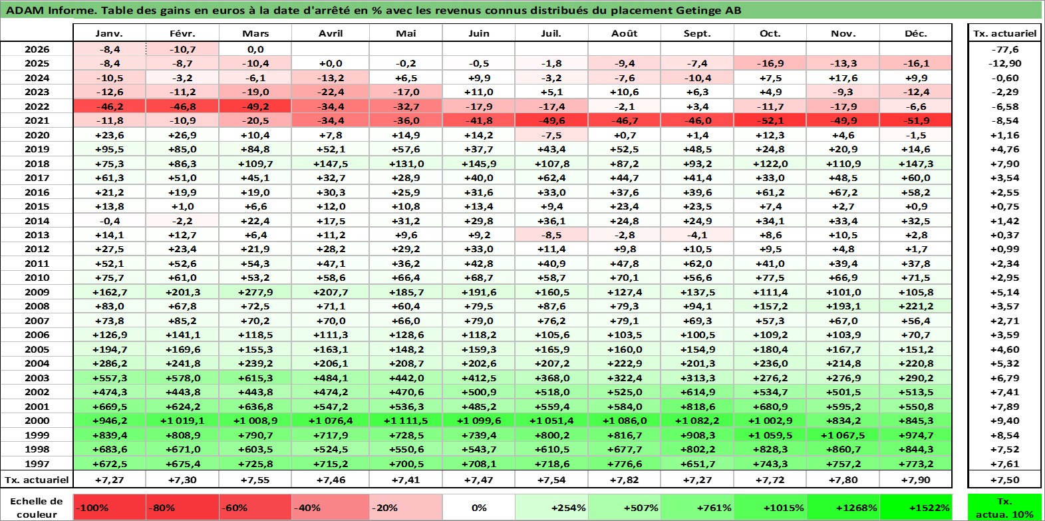Select the 'Tx. actua. 10%' green cell
1045x521 pixels.
[1004, 508]
